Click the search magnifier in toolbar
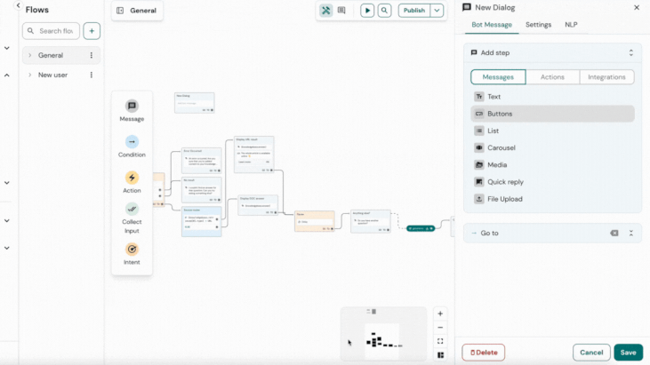 coord(384,11)
